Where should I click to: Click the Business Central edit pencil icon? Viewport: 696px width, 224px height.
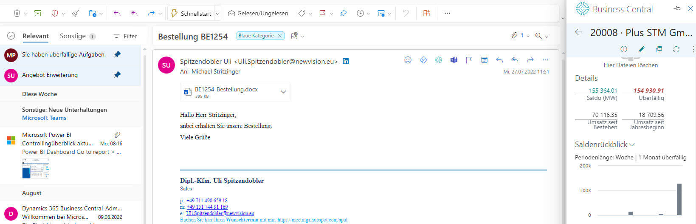click(642, 49)
